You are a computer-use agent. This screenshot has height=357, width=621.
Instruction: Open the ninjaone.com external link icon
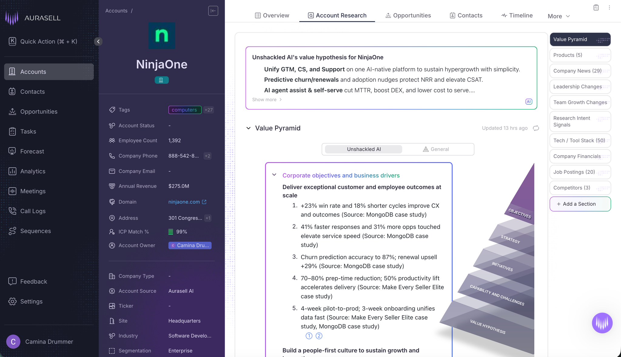(204, 202)
